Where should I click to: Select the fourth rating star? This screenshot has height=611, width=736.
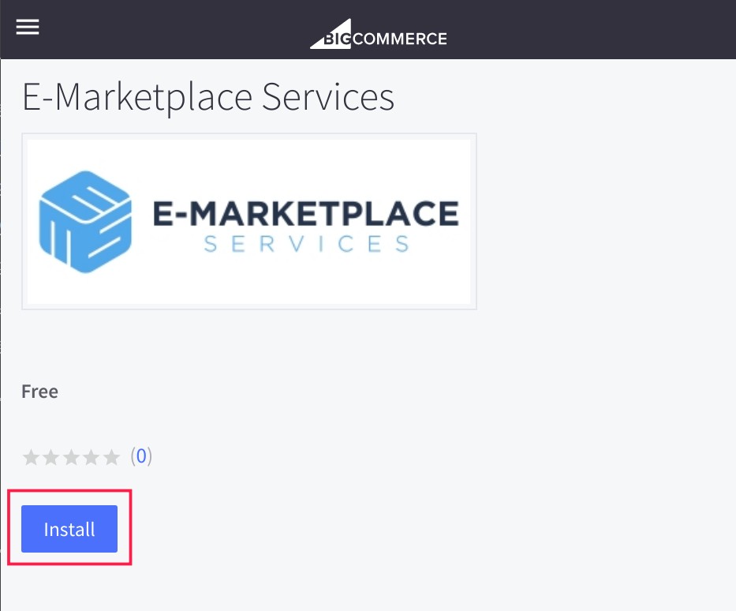[x=92, y=457]
